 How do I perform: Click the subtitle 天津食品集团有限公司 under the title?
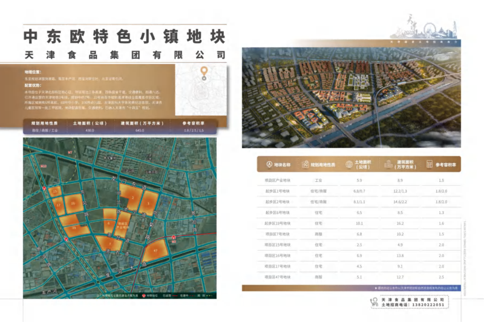[125, 55]
